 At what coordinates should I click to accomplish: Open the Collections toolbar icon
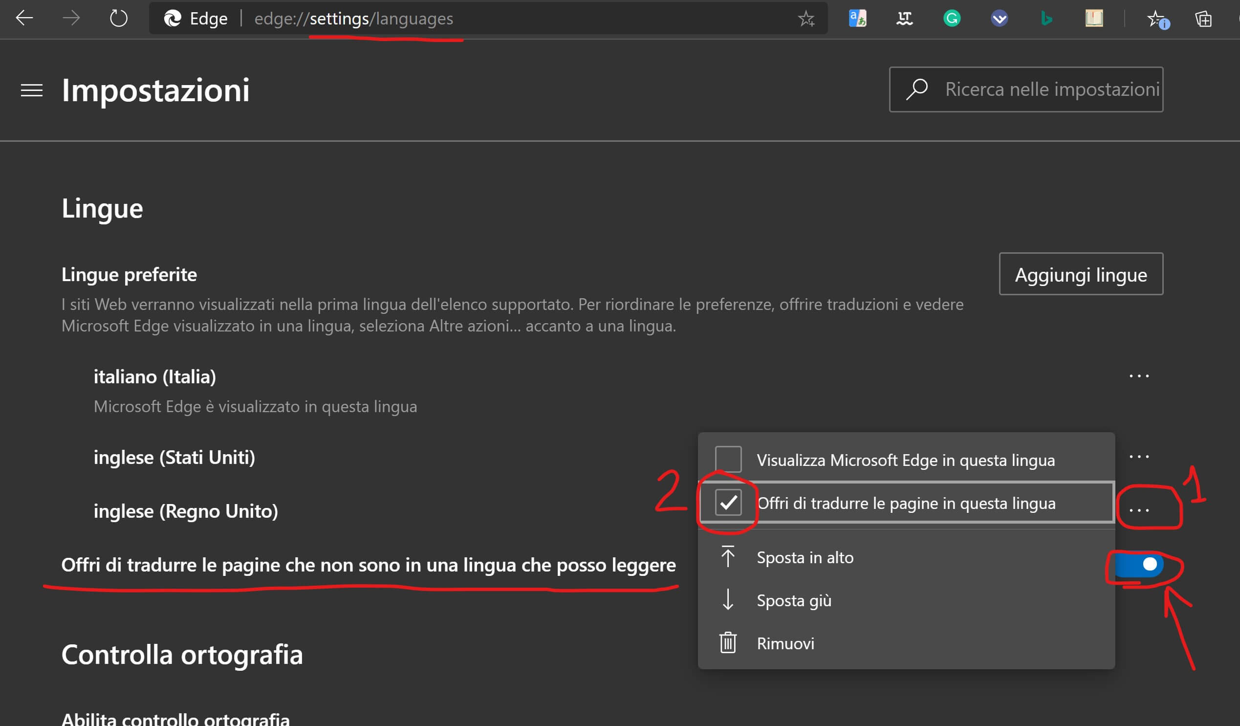click(1203, 19)
